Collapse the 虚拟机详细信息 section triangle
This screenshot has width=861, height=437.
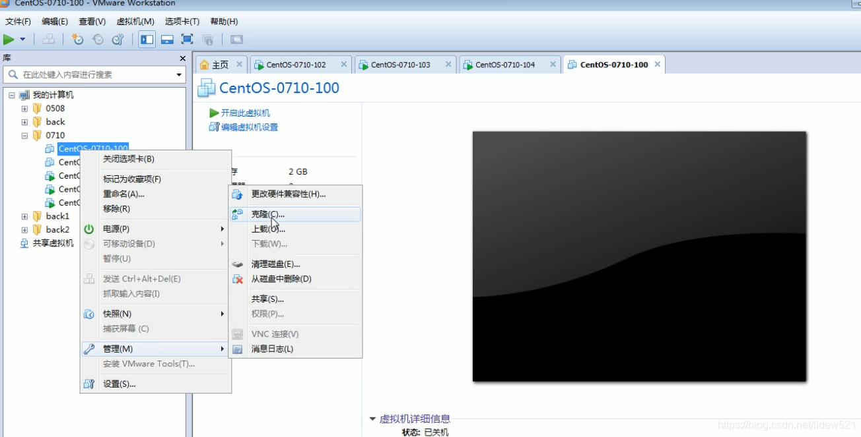click(372, 419)
